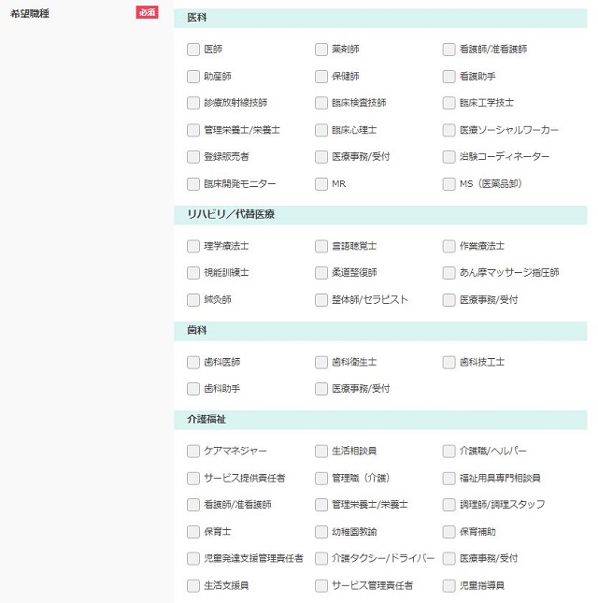The height and width of the screenshot is (603, 598).
Task: Enable the 視能訓練士 checkbox
Action: 192,273
